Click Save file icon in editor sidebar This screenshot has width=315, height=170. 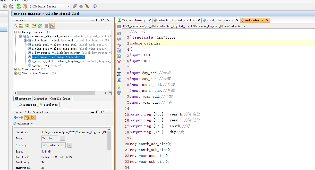(x=119, y=27)
